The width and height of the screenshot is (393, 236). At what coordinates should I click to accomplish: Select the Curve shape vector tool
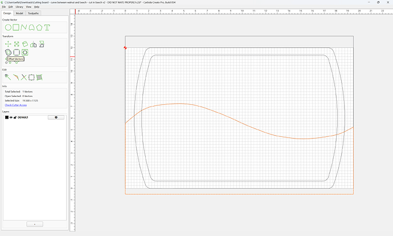(x=31, y=27)
